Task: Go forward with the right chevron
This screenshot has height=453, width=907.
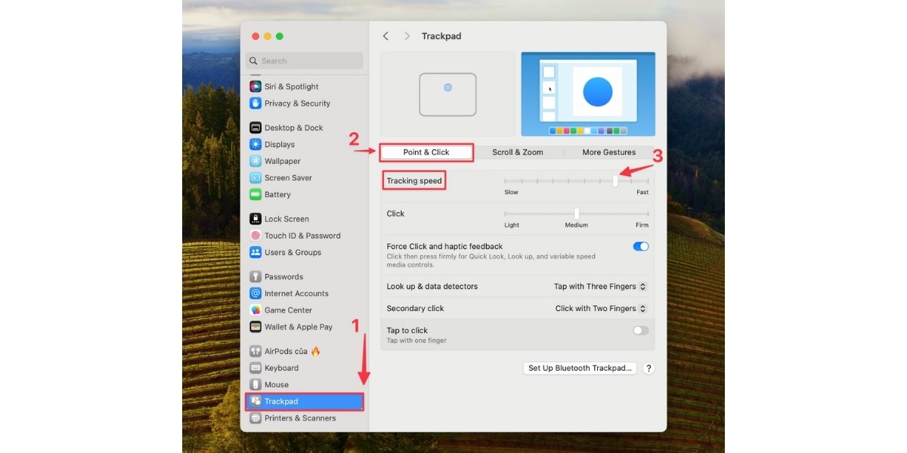Action: [407, 36]
